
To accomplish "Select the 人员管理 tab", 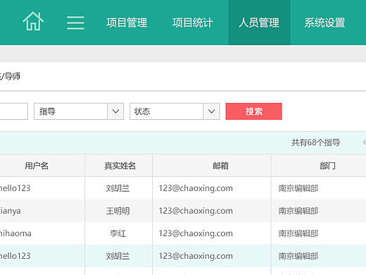I will (x=259, y=23).
